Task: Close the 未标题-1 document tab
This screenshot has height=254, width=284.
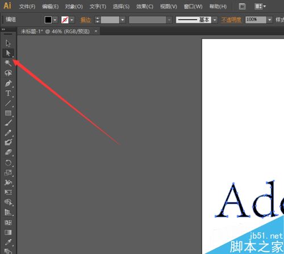Action: click(96, 31)
